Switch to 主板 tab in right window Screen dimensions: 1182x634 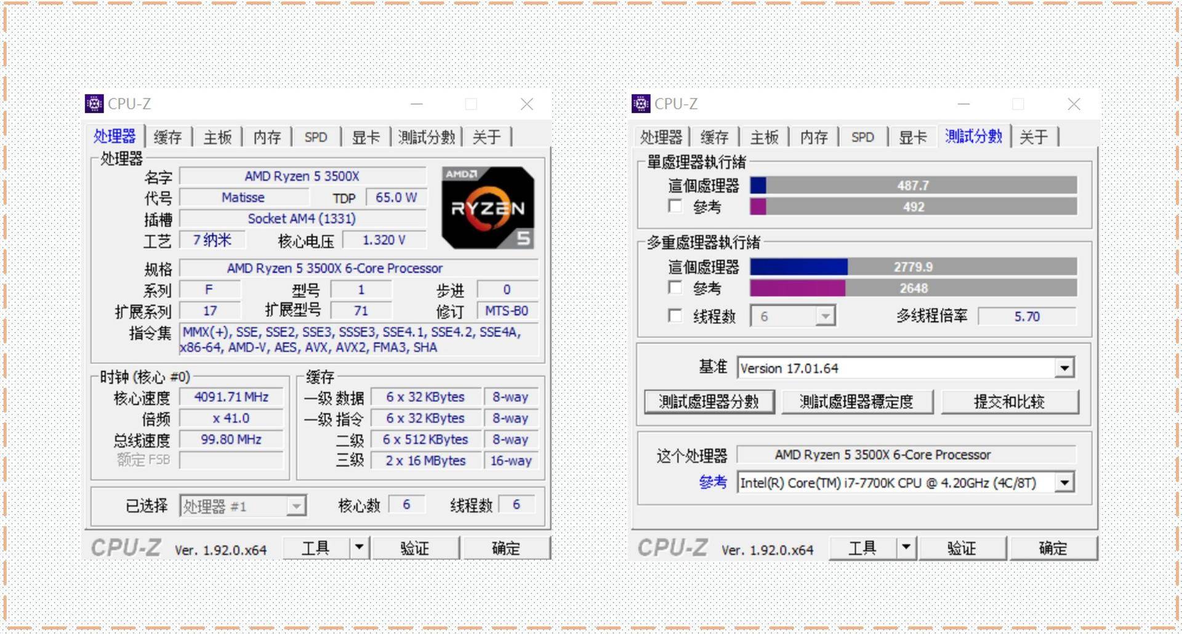[764, 137]
